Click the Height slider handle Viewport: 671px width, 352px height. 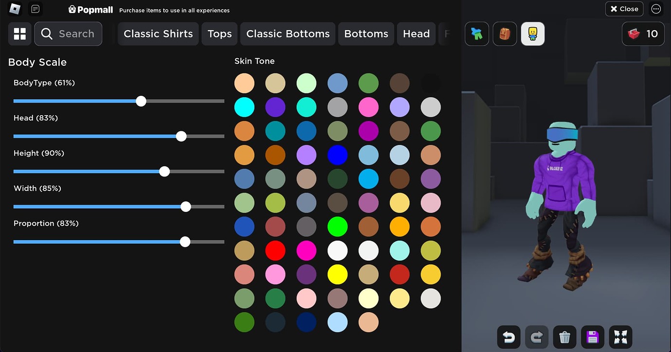(x=165, y=171)
